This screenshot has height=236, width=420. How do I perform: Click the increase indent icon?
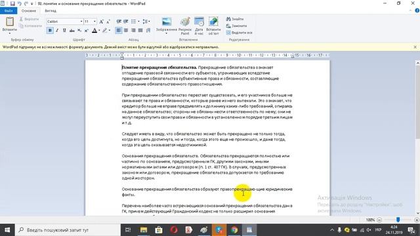(125, 22)
